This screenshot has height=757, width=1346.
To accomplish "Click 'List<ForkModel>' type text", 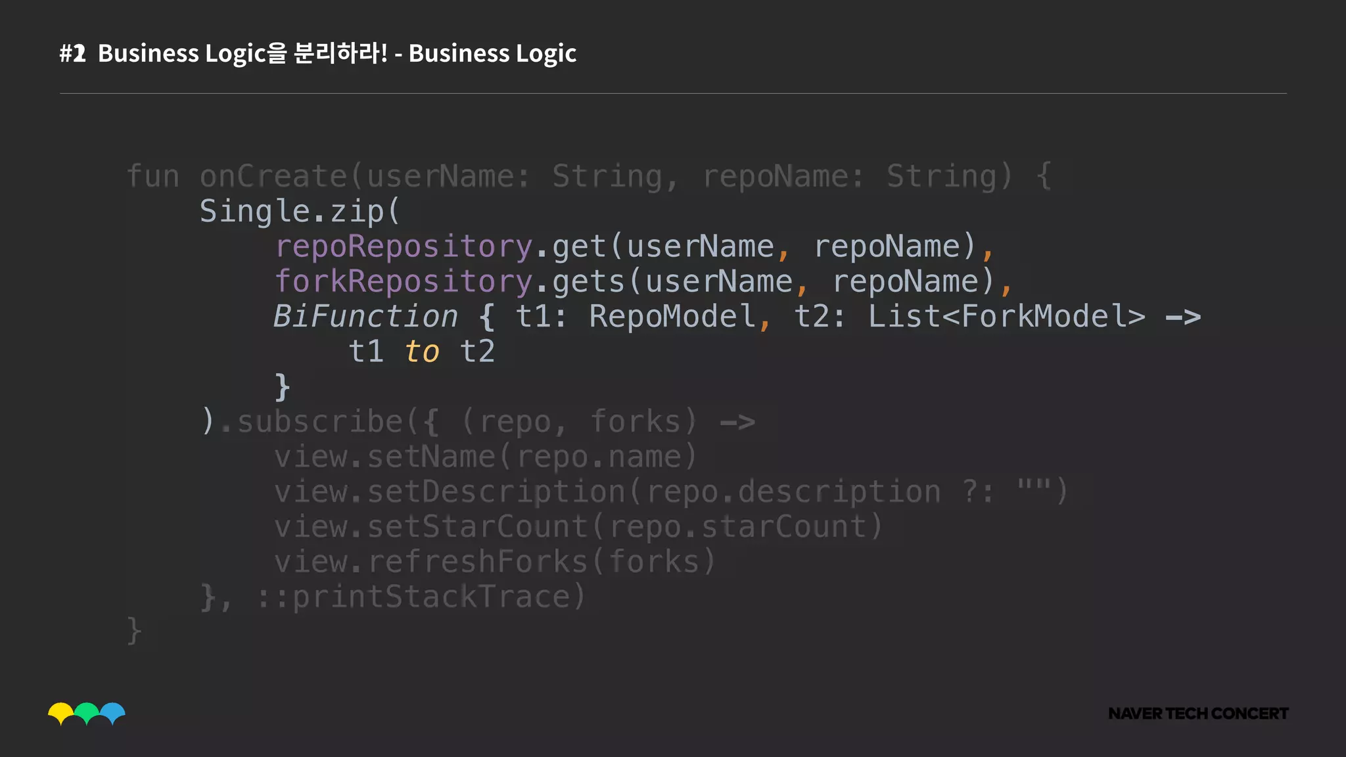I will click(1007, 317).
